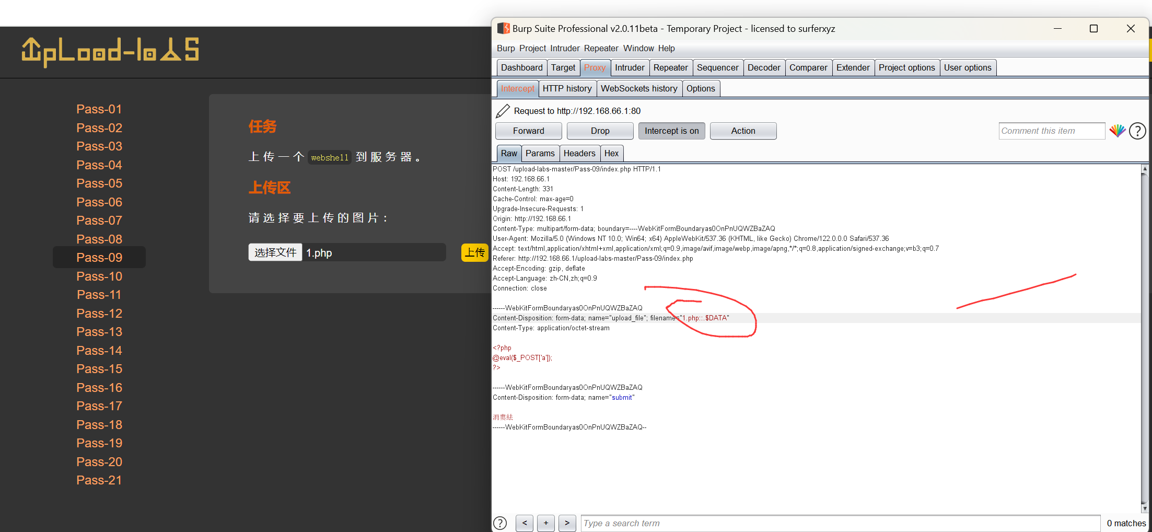This screenshot has width=1152, height=532.
Task: Open Pass-05 in the sidebar
Action: (99, 183)
